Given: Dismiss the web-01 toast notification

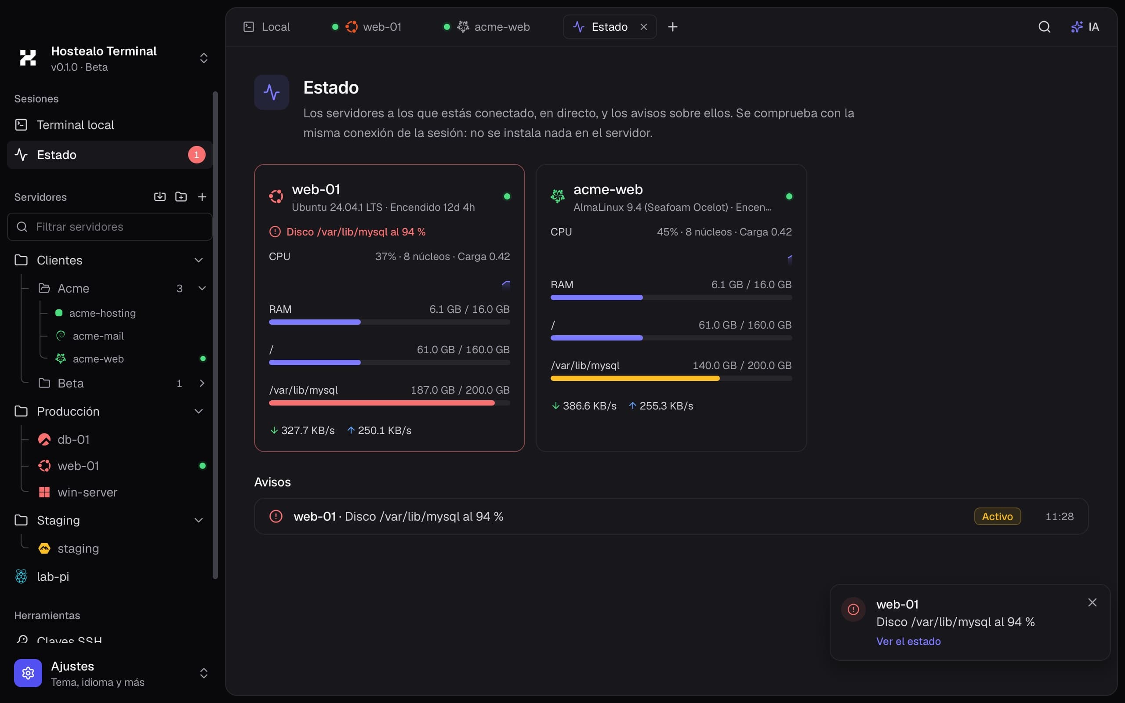Looking at the screenshot, I should [x=1092, y=602].
